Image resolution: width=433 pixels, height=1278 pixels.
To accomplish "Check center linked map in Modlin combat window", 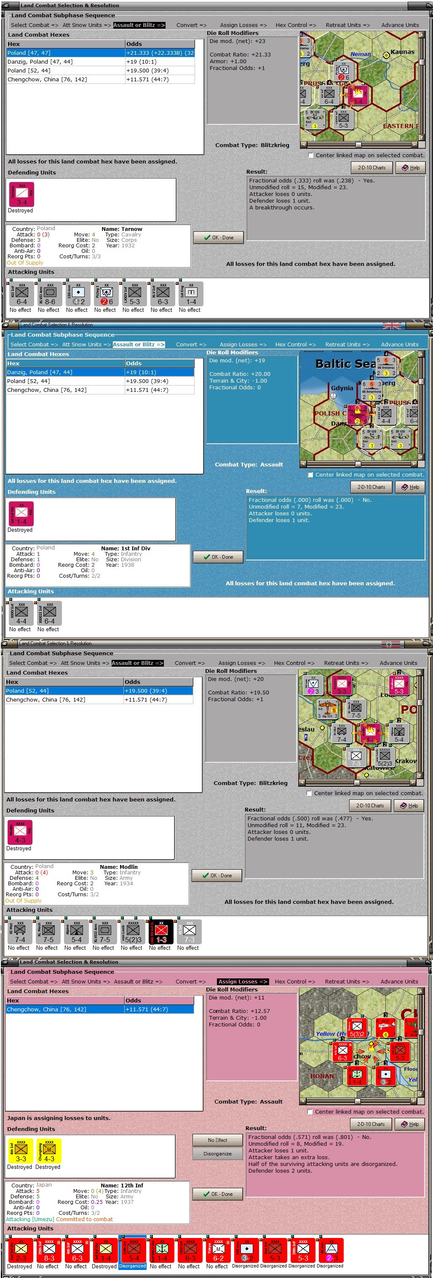I will point(309,793).
